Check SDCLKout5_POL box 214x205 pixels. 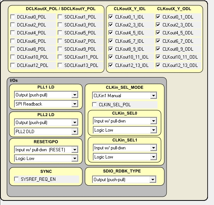60,33
